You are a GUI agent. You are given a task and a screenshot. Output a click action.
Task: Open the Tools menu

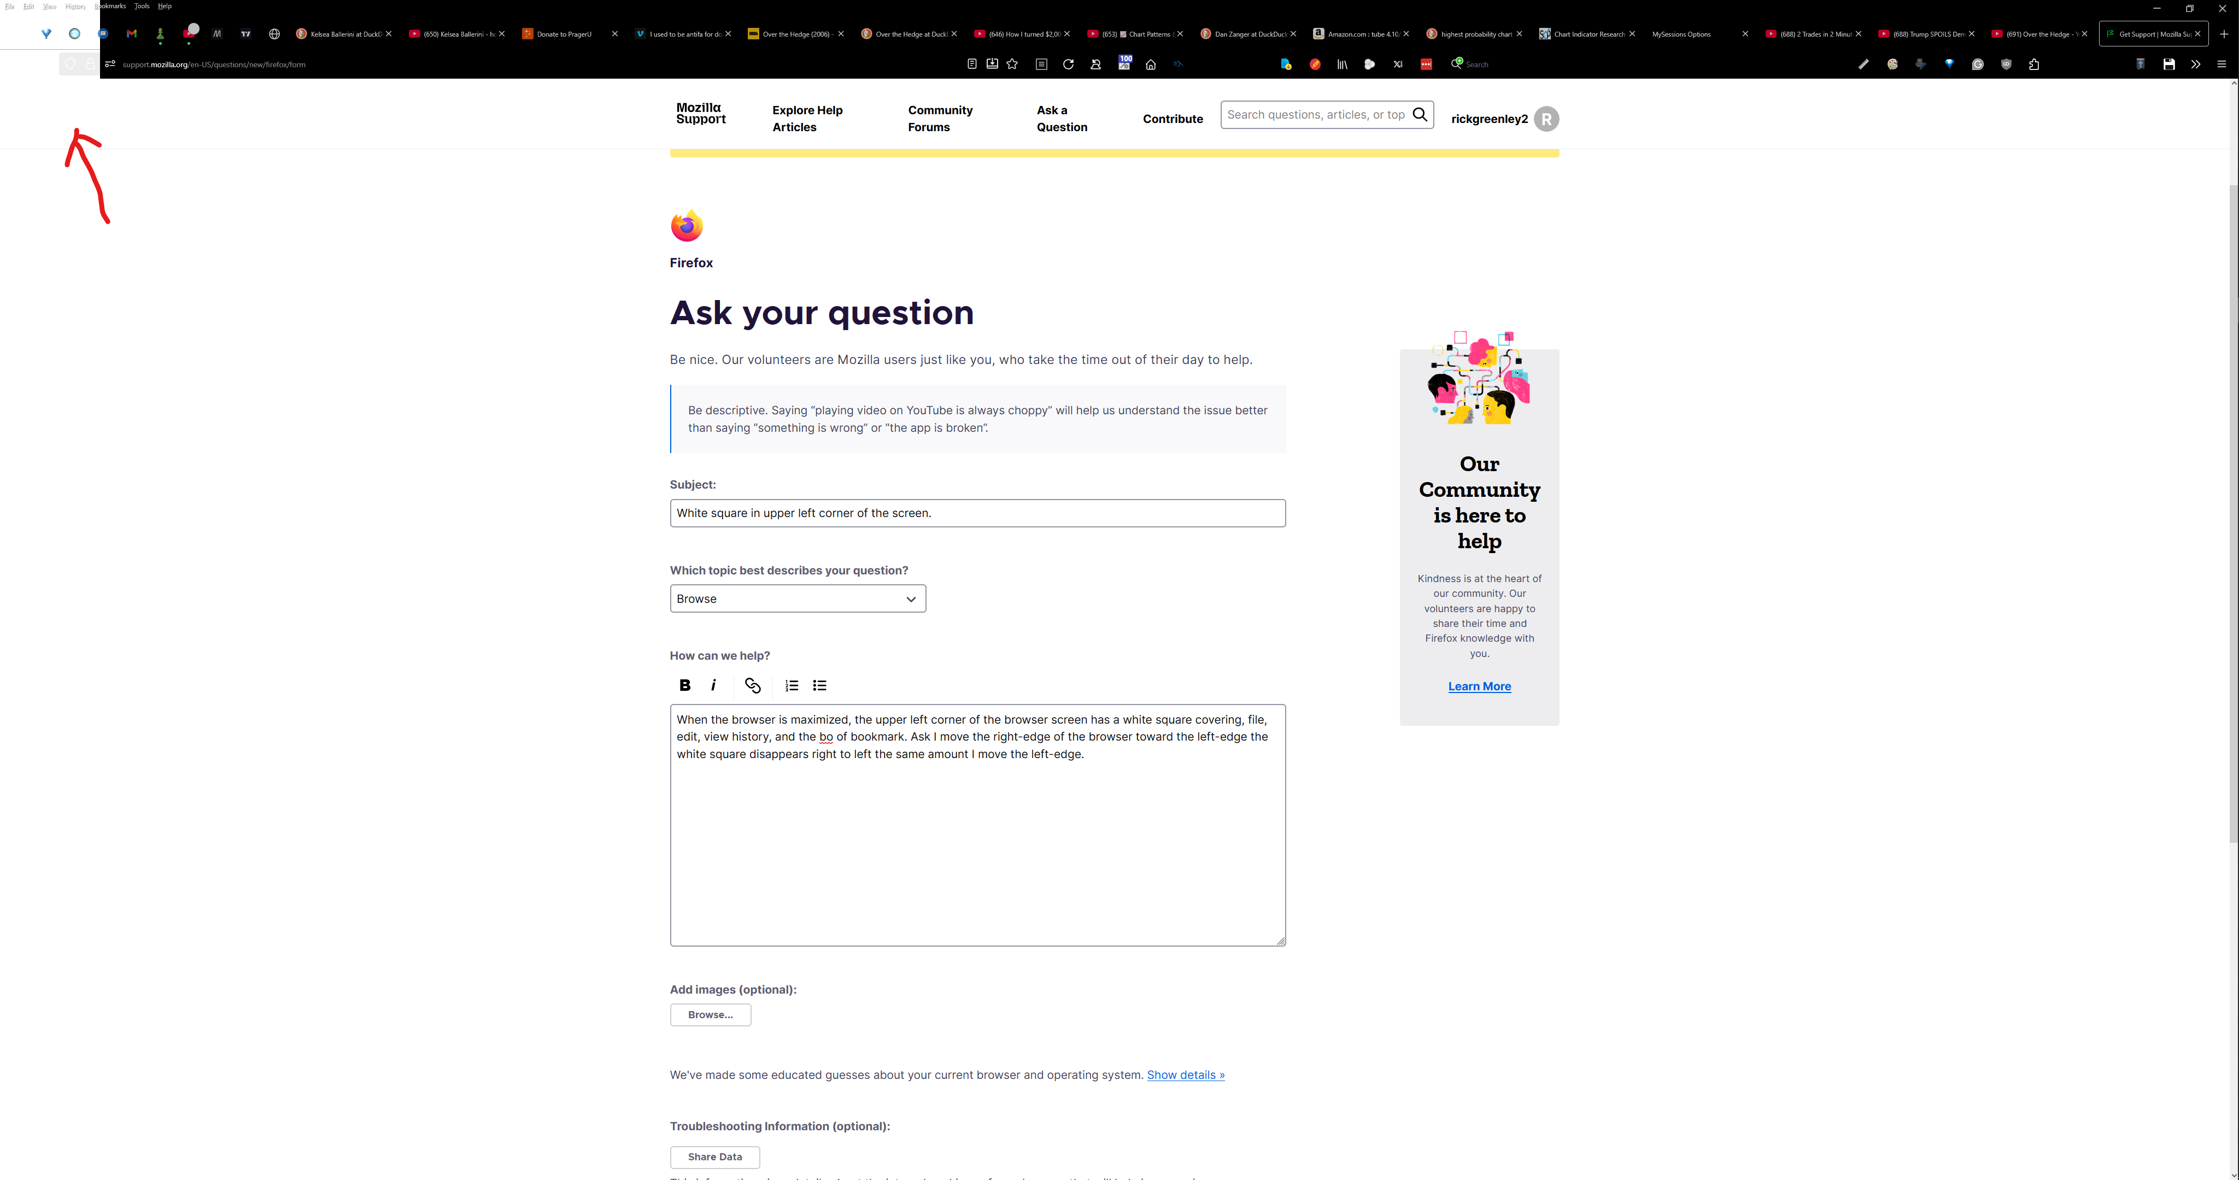pos(142,6)
